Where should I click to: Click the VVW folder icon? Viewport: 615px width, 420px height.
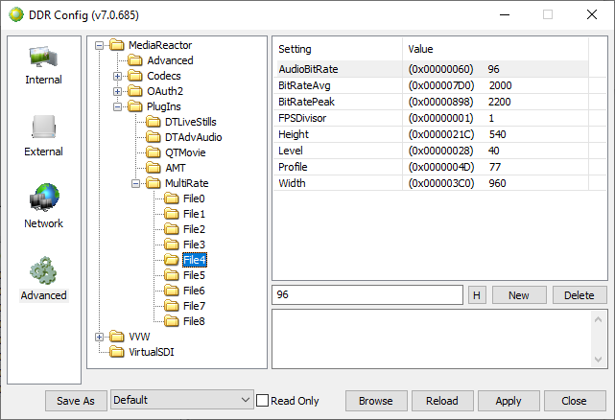pyautogui.click(x=116, y=337)
